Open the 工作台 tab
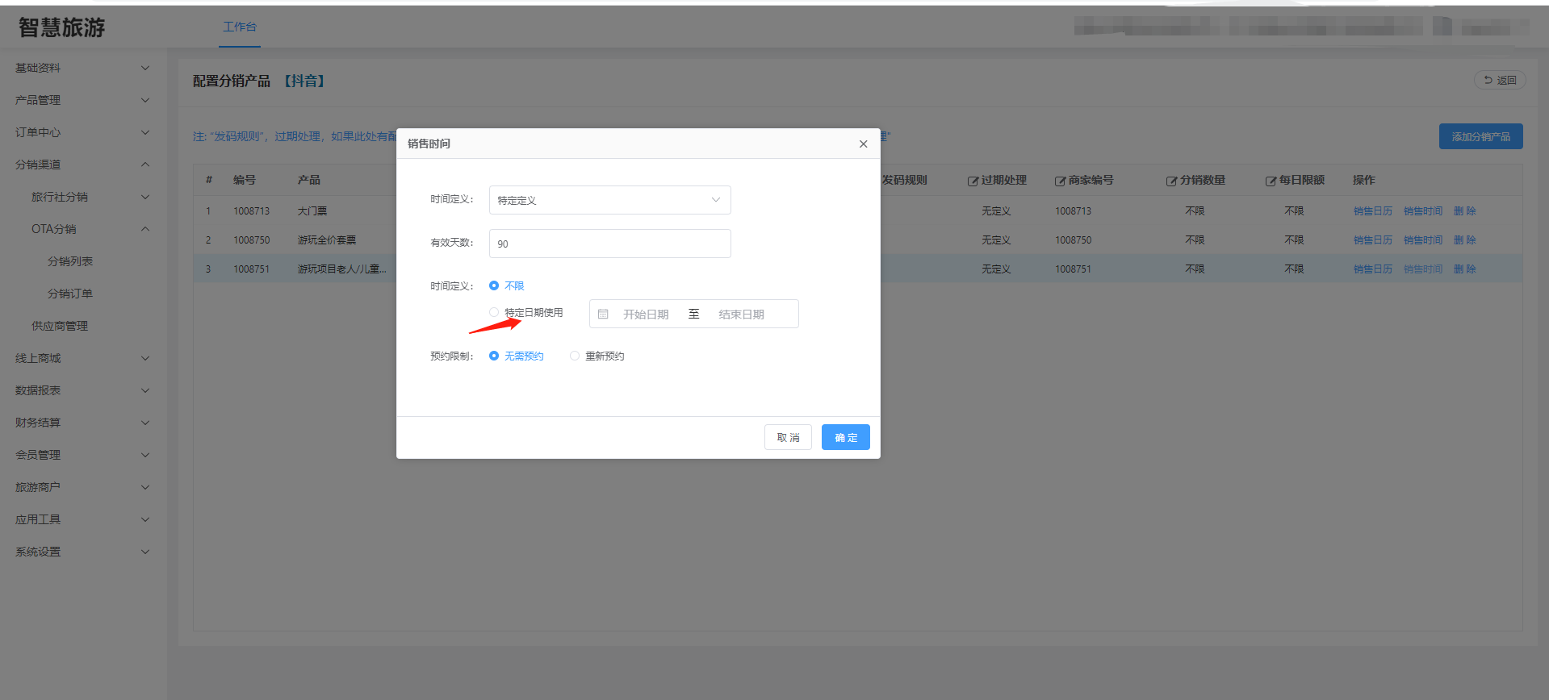This screenshot has width=1549, height=700. (240, 27)
